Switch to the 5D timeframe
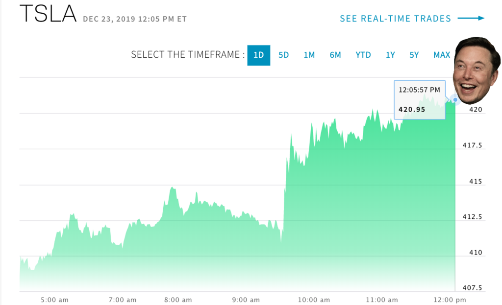 [x=284, y=55]
